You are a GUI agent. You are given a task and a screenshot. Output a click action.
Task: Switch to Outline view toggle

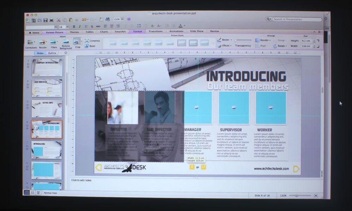pos(52,53)
